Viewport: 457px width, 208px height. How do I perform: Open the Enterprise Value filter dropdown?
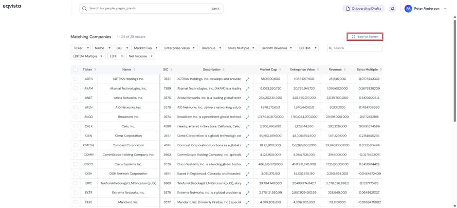pyautogui.click(x=180, y=48)
